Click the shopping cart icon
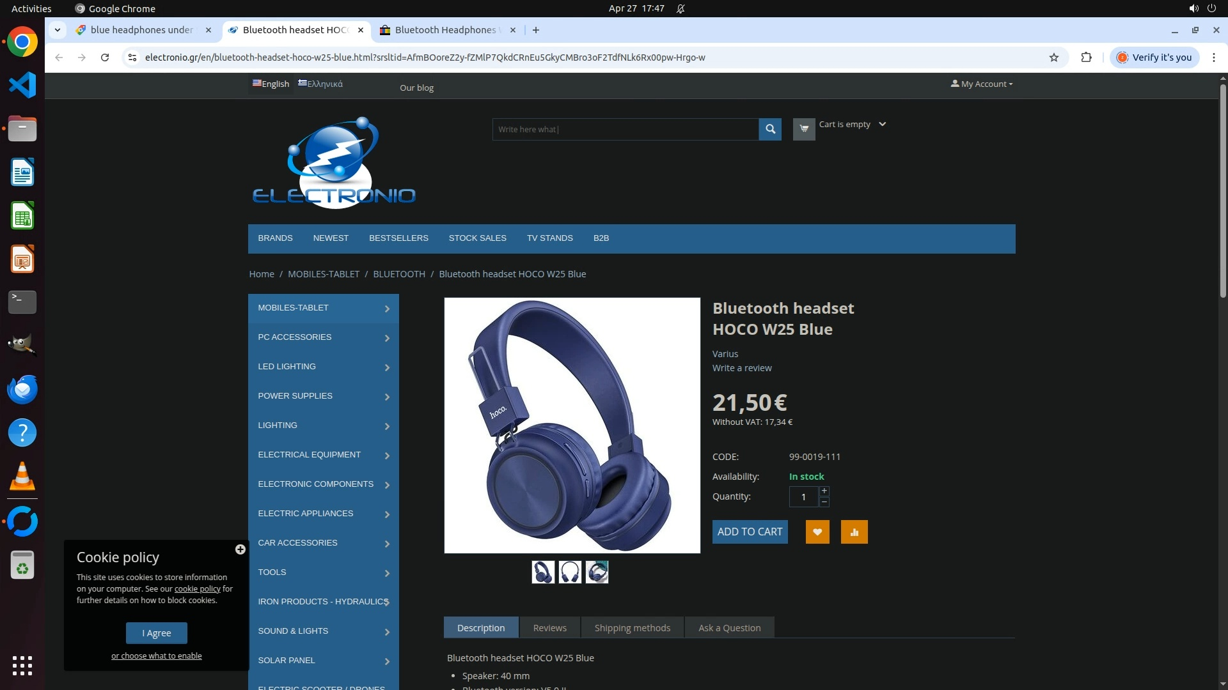 tap(804, 129)
